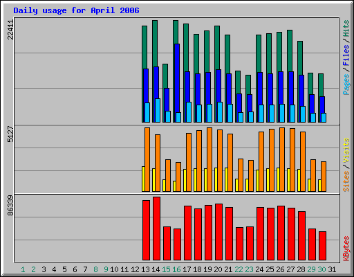
Task: Click green day label 23
Action: pos(249,269)
